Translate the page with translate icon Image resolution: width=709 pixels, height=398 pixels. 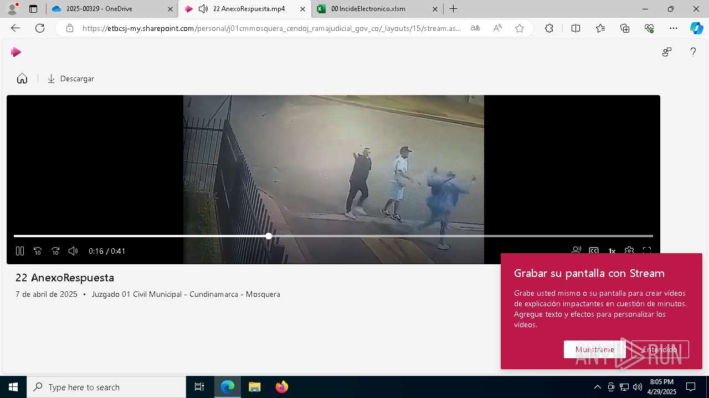click(x=475, y=28)
